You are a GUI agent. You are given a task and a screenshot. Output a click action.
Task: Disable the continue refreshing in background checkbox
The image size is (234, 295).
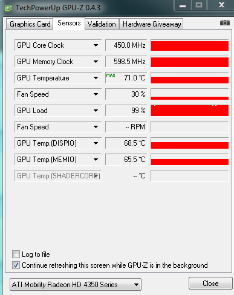coord(16,265)
